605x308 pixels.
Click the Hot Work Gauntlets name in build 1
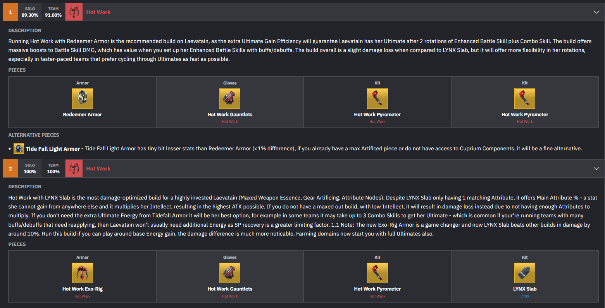pyautogui.click(x=230, y=115)
